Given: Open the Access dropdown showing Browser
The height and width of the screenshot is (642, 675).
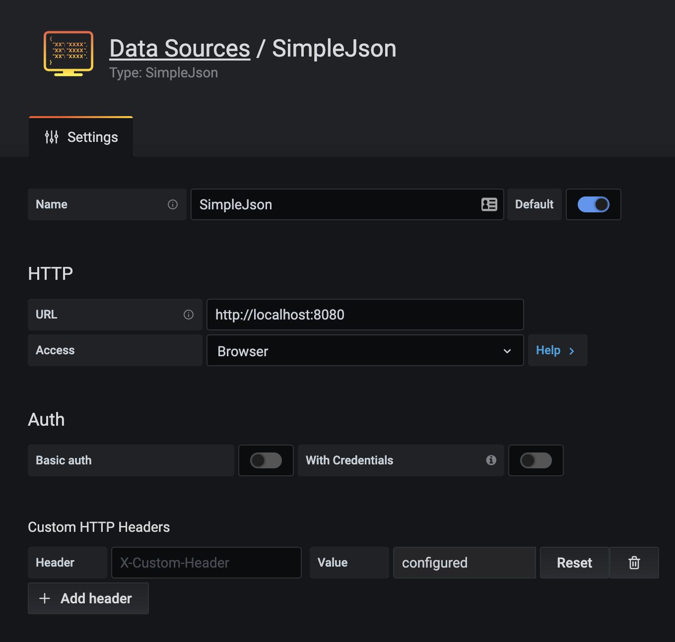Looking at the screenshot, I should pyautogui.click(x=365, y=350).
